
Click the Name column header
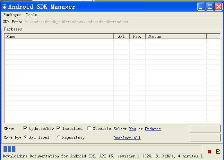pos(59,37)
